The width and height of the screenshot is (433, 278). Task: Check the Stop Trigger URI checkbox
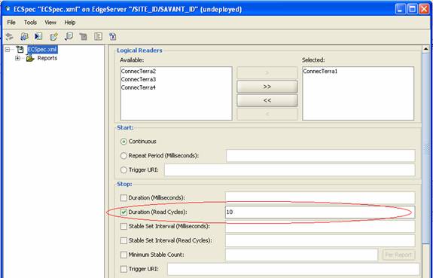pos(123,269)
